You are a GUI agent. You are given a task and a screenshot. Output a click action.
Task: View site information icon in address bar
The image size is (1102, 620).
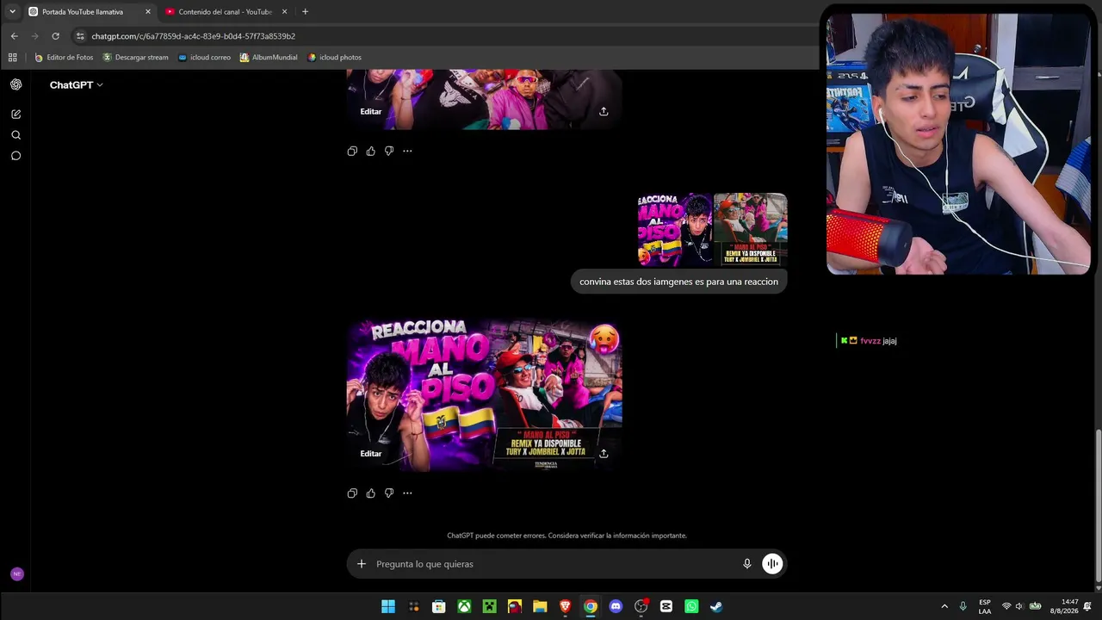coord(80,36)
